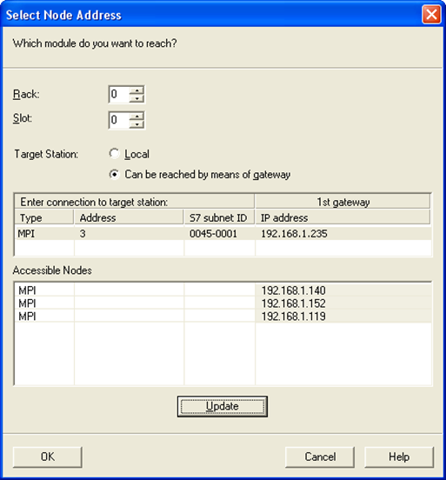Viewport: 446px width, 480px height.
Task: Increase the Slot value with up arrow
Action: [x=136, y=117]
